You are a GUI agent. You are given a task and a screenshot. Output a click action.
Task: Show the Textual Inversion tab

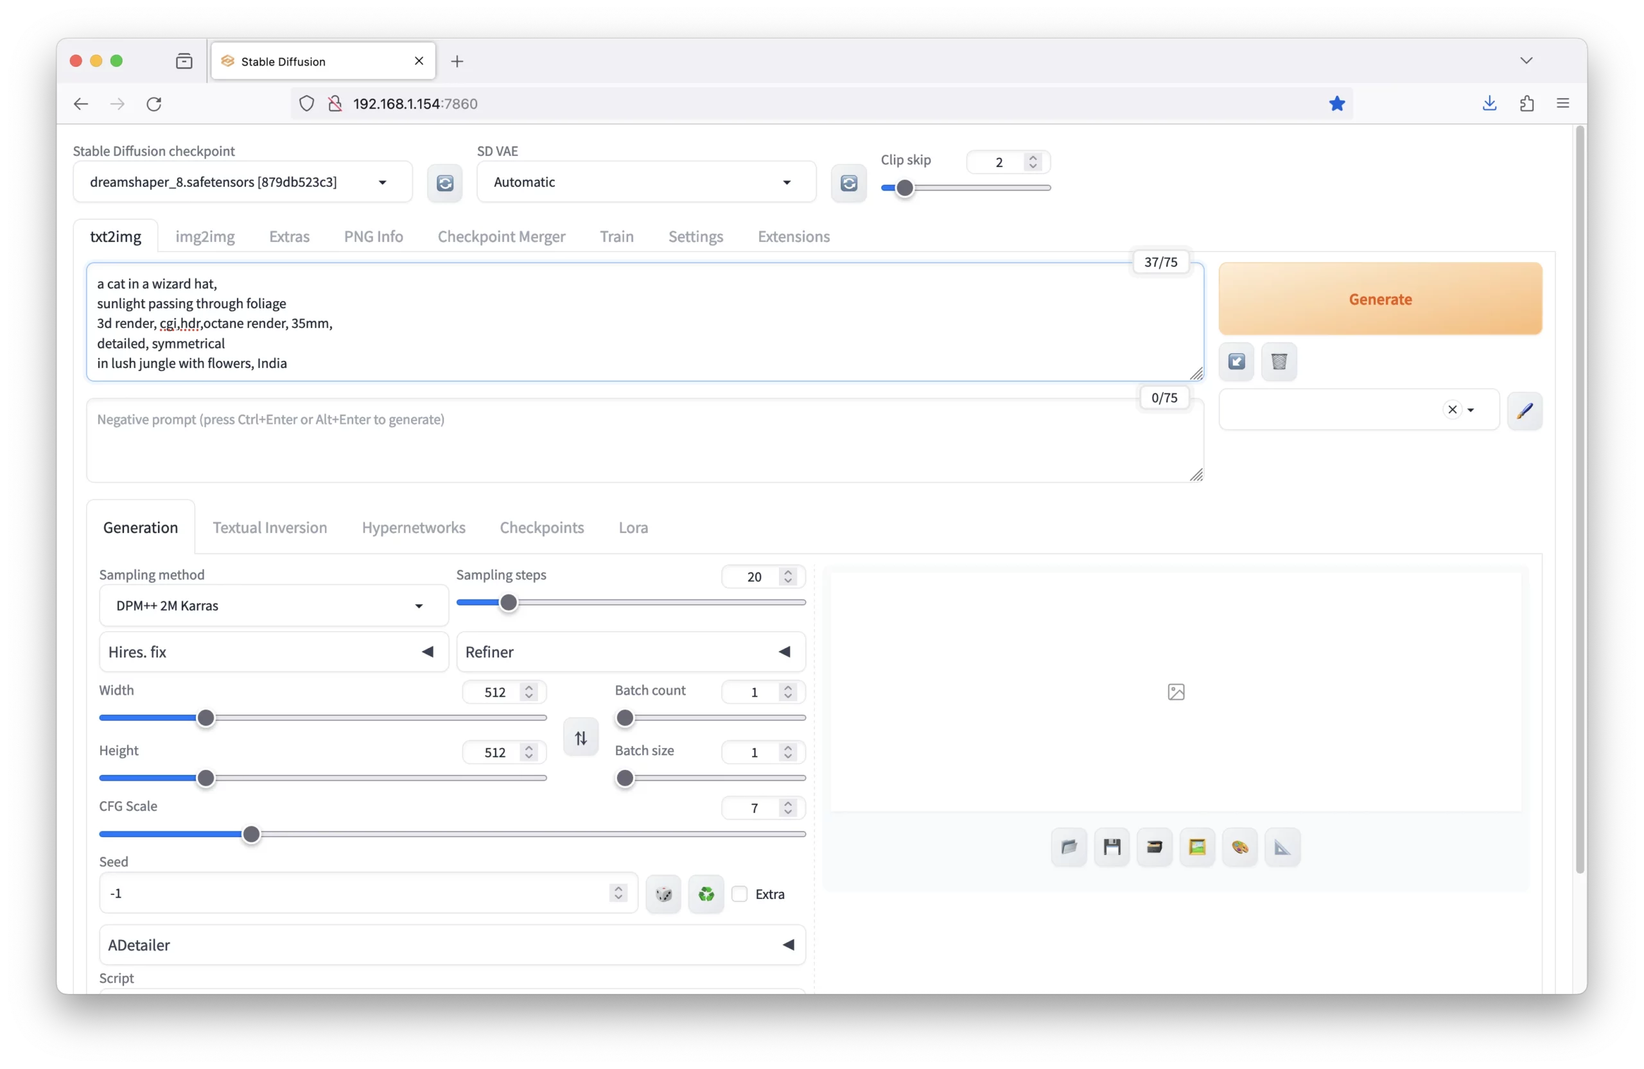[x=269, y=528]
